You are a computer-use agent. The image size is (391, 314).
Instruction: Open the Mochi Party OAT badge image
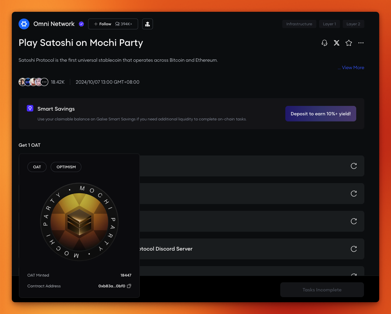tap(79, 222)
